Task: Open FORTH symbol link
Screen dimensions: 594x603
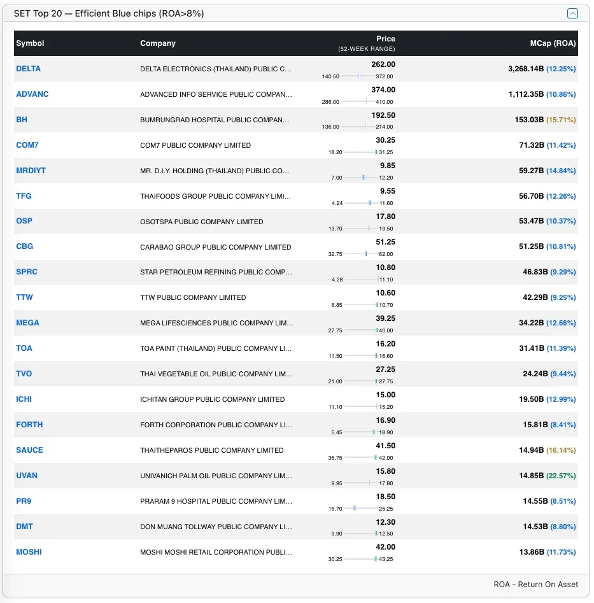Action: [x=29, y=425]
